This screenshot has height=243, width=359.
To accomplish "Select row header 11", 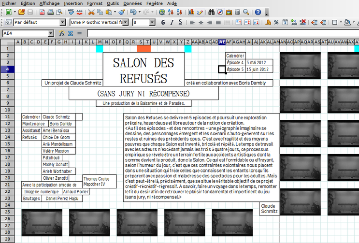I will click(7, 117).
